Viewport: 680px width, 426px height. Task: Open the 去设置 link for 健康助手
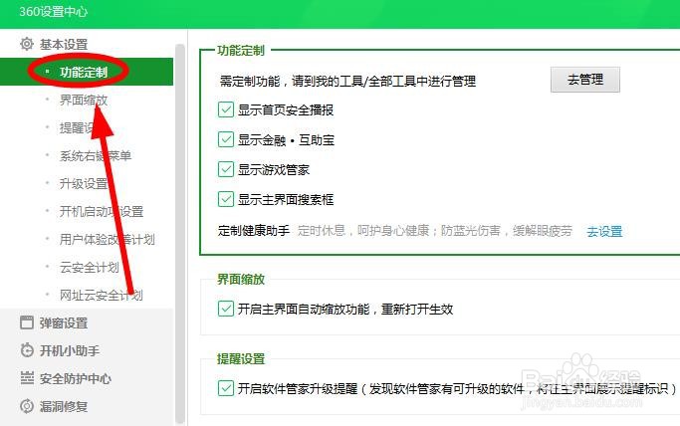click(x=604, y=232)
